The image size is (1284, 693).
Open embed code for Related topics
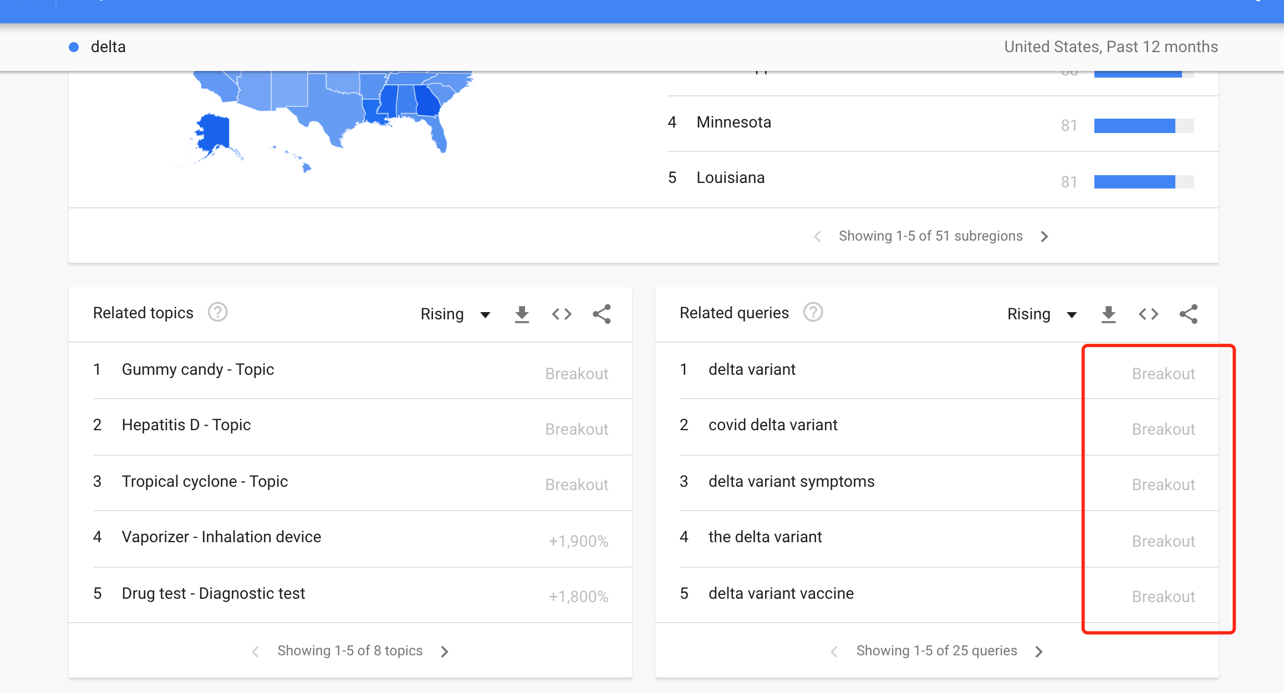pyautogui.click(x=562, y=314)
